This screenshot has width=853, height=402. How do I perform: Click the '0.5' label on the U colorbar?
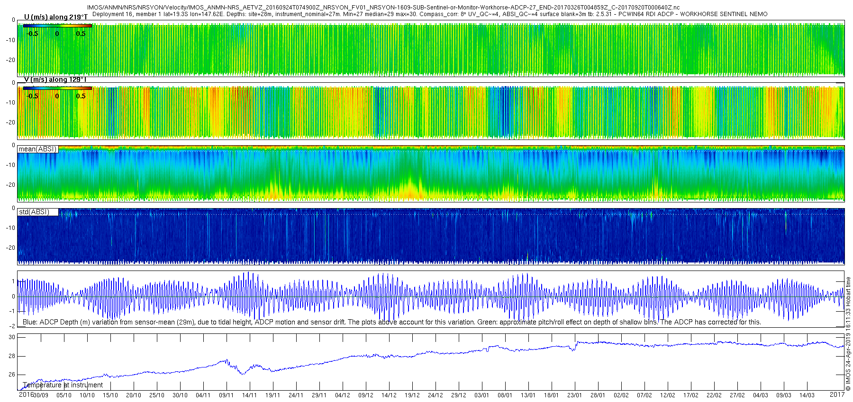81,34
